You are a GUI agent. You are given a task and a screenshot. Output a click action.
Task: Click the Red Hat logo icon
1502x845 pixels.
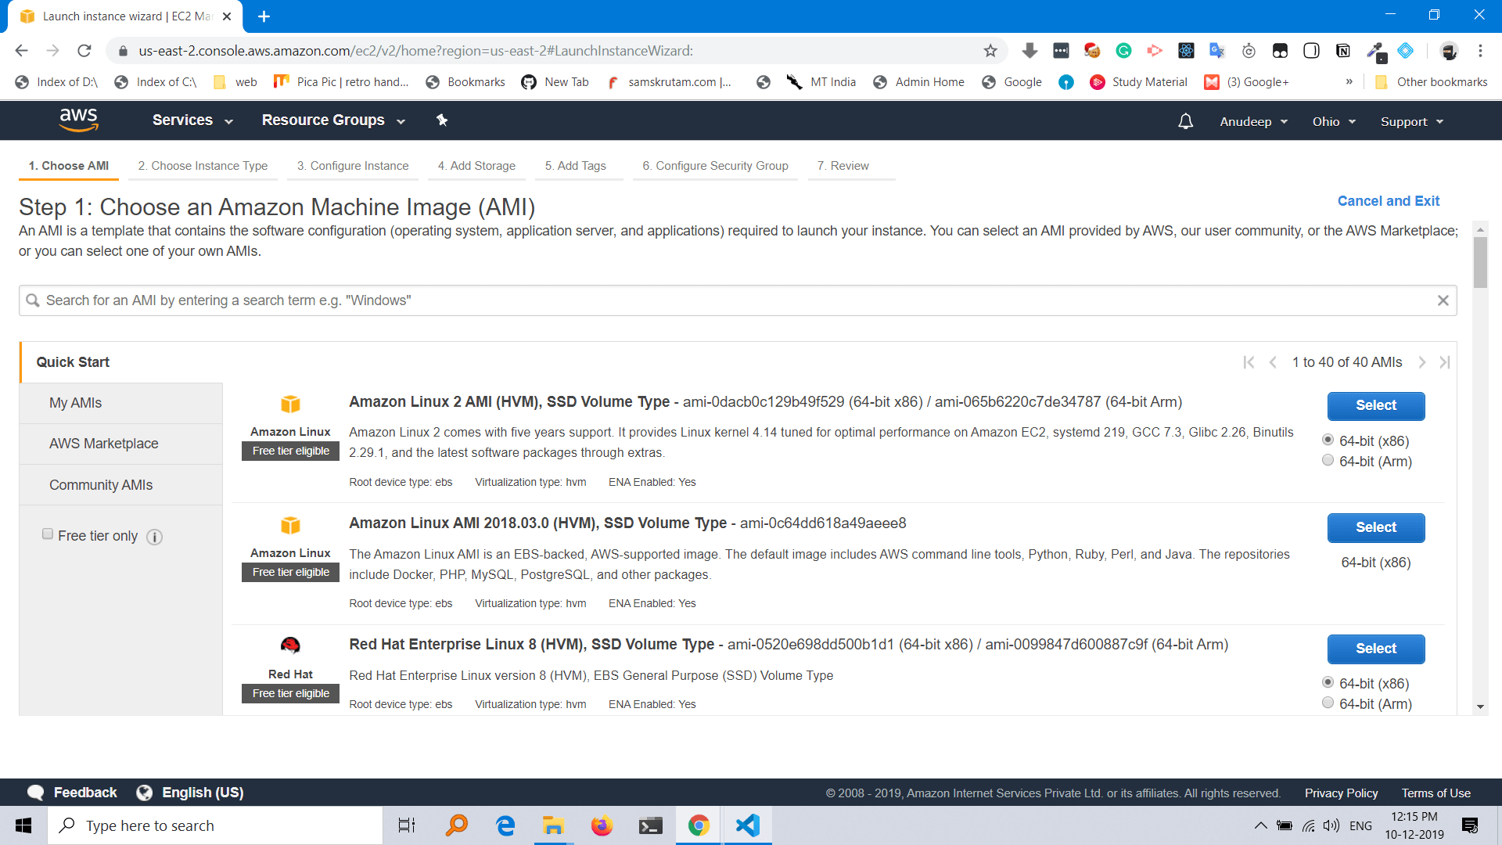click(290, 645)
